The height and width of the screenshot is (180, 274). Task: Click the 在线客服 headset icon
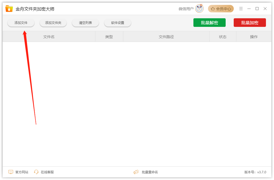[36, 172]
